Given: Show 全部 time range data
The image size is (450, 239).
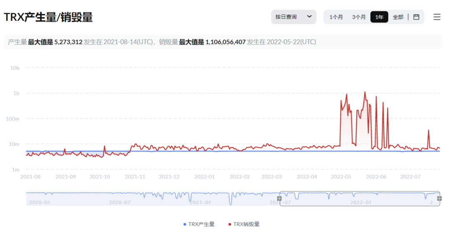Looking at the screenshot, I should click(x=398, y=17).
